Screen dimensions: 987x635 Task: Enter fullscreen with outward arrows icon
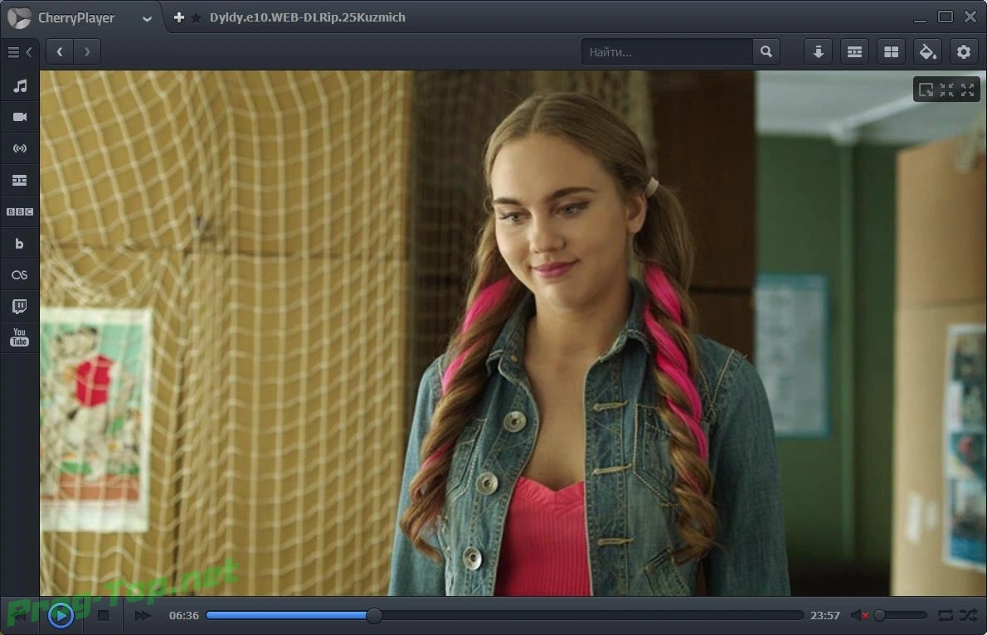pyautogui.click(x=967, y=90)
